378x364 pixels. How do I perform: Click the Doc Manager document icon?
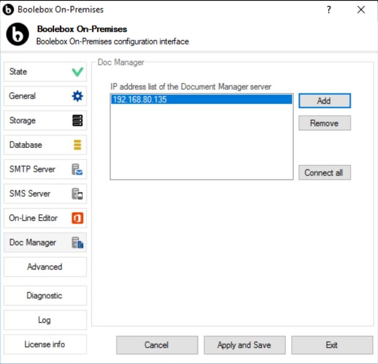[78, 242]
